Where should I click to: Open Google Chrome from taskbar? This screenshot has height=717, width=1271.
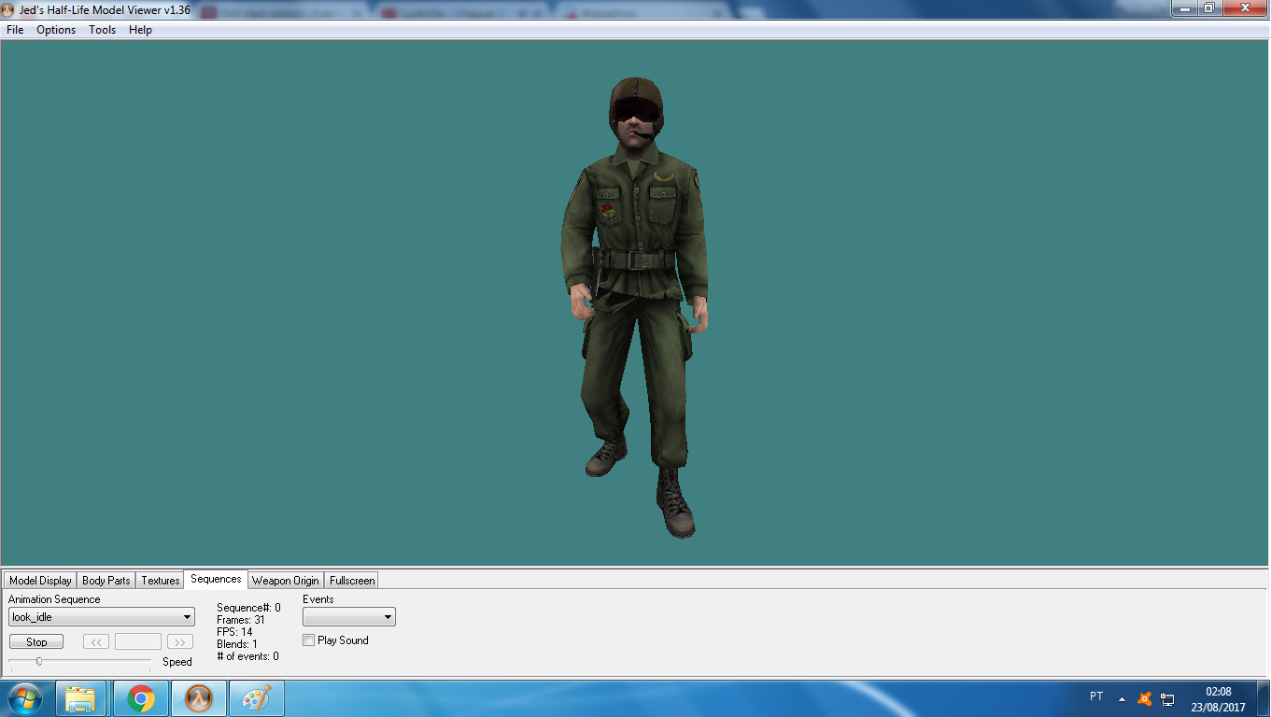pyautogui.click(x=141, y=698)
